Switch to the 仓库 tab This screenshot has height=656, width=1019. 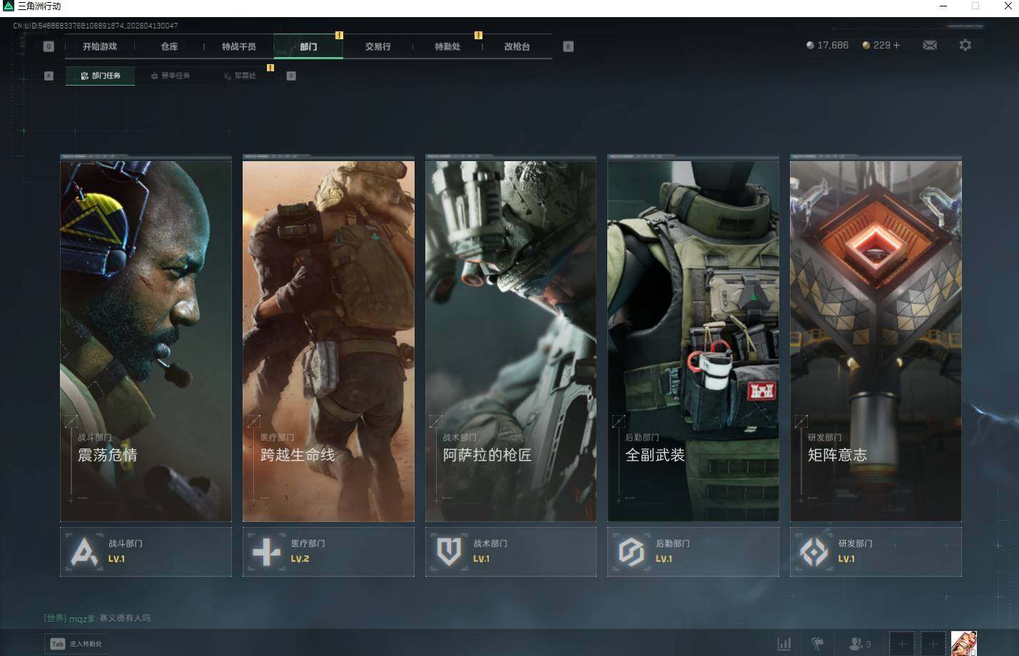click(169, 46)
